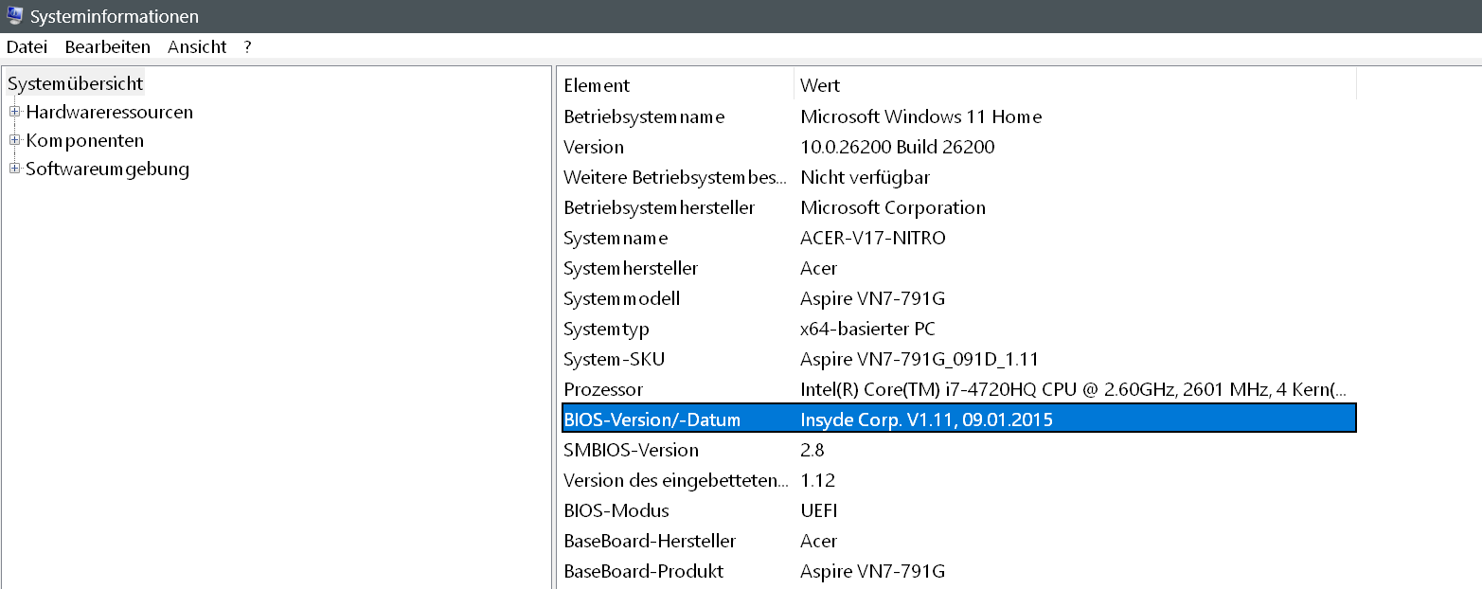Select the BIOS-Modus row label
This screenshot has height=589, width=1482.
point(616,510)
